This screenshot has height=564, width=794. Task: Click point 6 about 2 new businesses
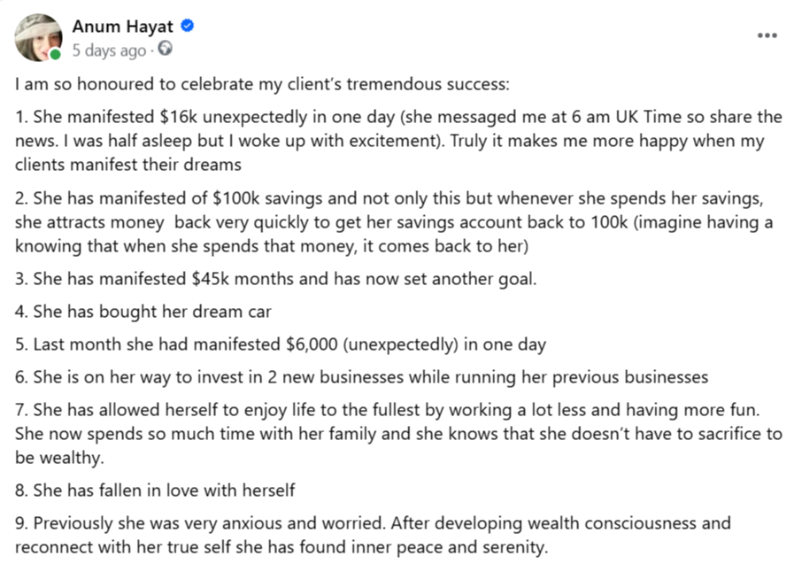[362, 377]
